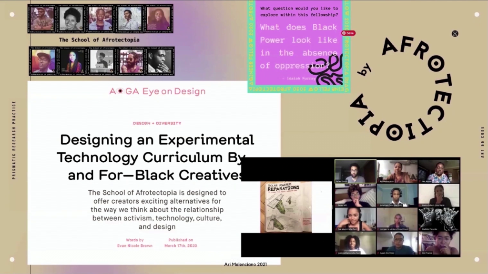This screenshot has height=274, width=488.
Task: Click bottom-row black-and-white portrait, hand on chin
Action: click(160, 61)
